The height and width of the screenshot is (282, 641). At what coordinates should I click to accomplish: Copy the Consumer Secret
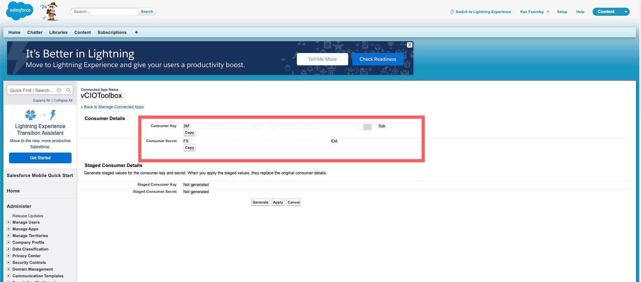[x=189, y=148]
